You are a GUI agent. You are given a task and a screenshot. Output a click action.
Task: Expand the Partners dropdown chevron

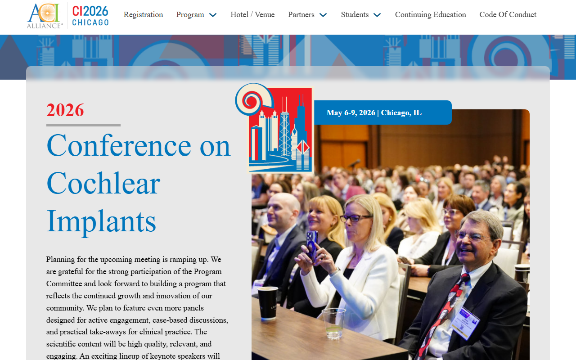pos(323,15)
